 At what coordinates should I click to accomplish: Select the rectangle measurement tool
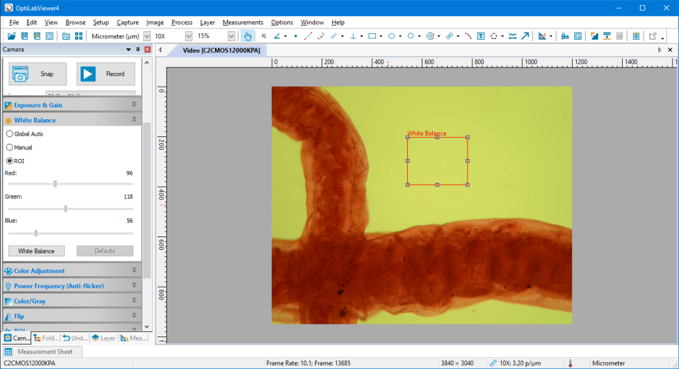pos(372,36)
